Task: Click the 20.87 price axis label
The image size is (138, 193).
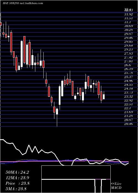Action: pyautogui.click(x=129, y=120)
